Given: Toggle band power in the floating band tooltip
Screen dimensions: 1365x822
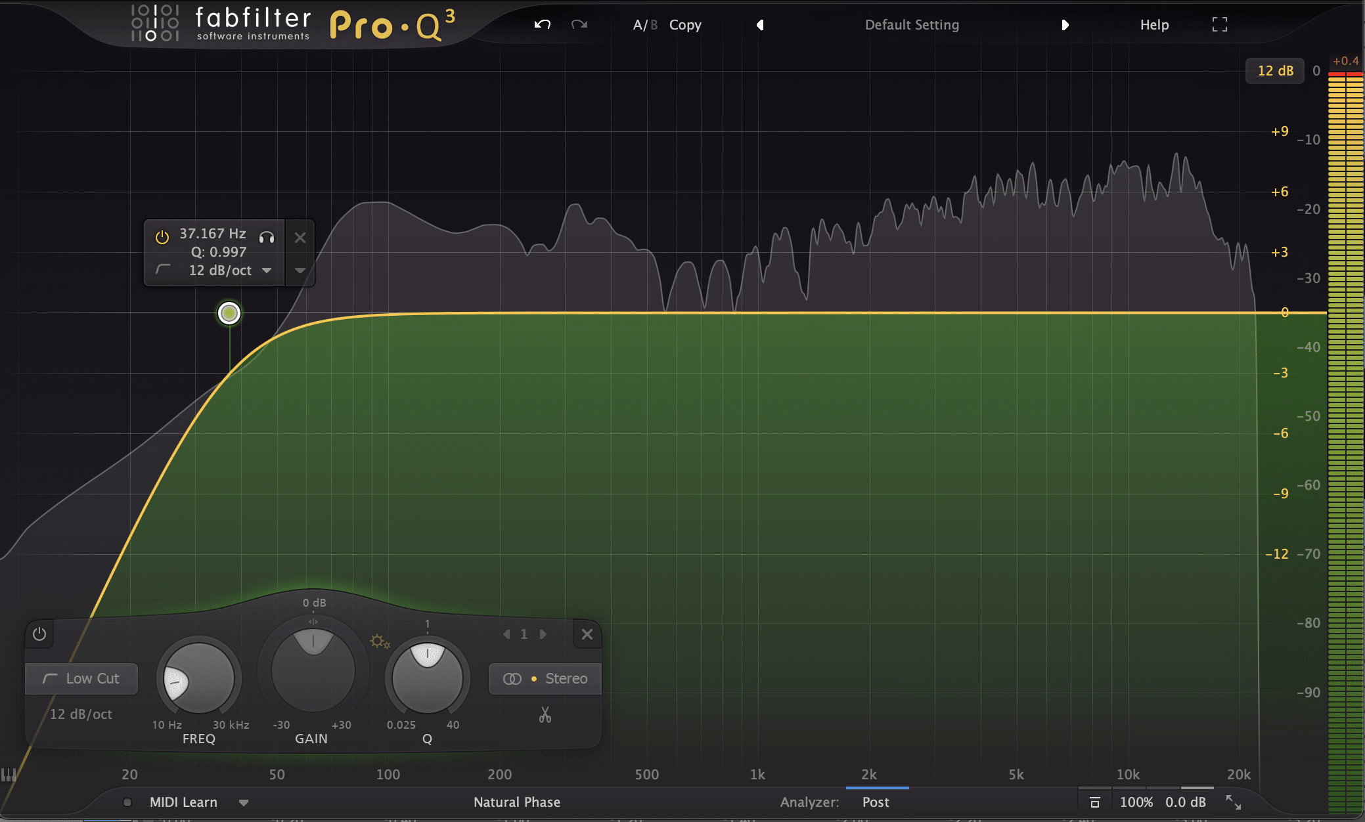Looking at the screenshot, I should point(162,237).
